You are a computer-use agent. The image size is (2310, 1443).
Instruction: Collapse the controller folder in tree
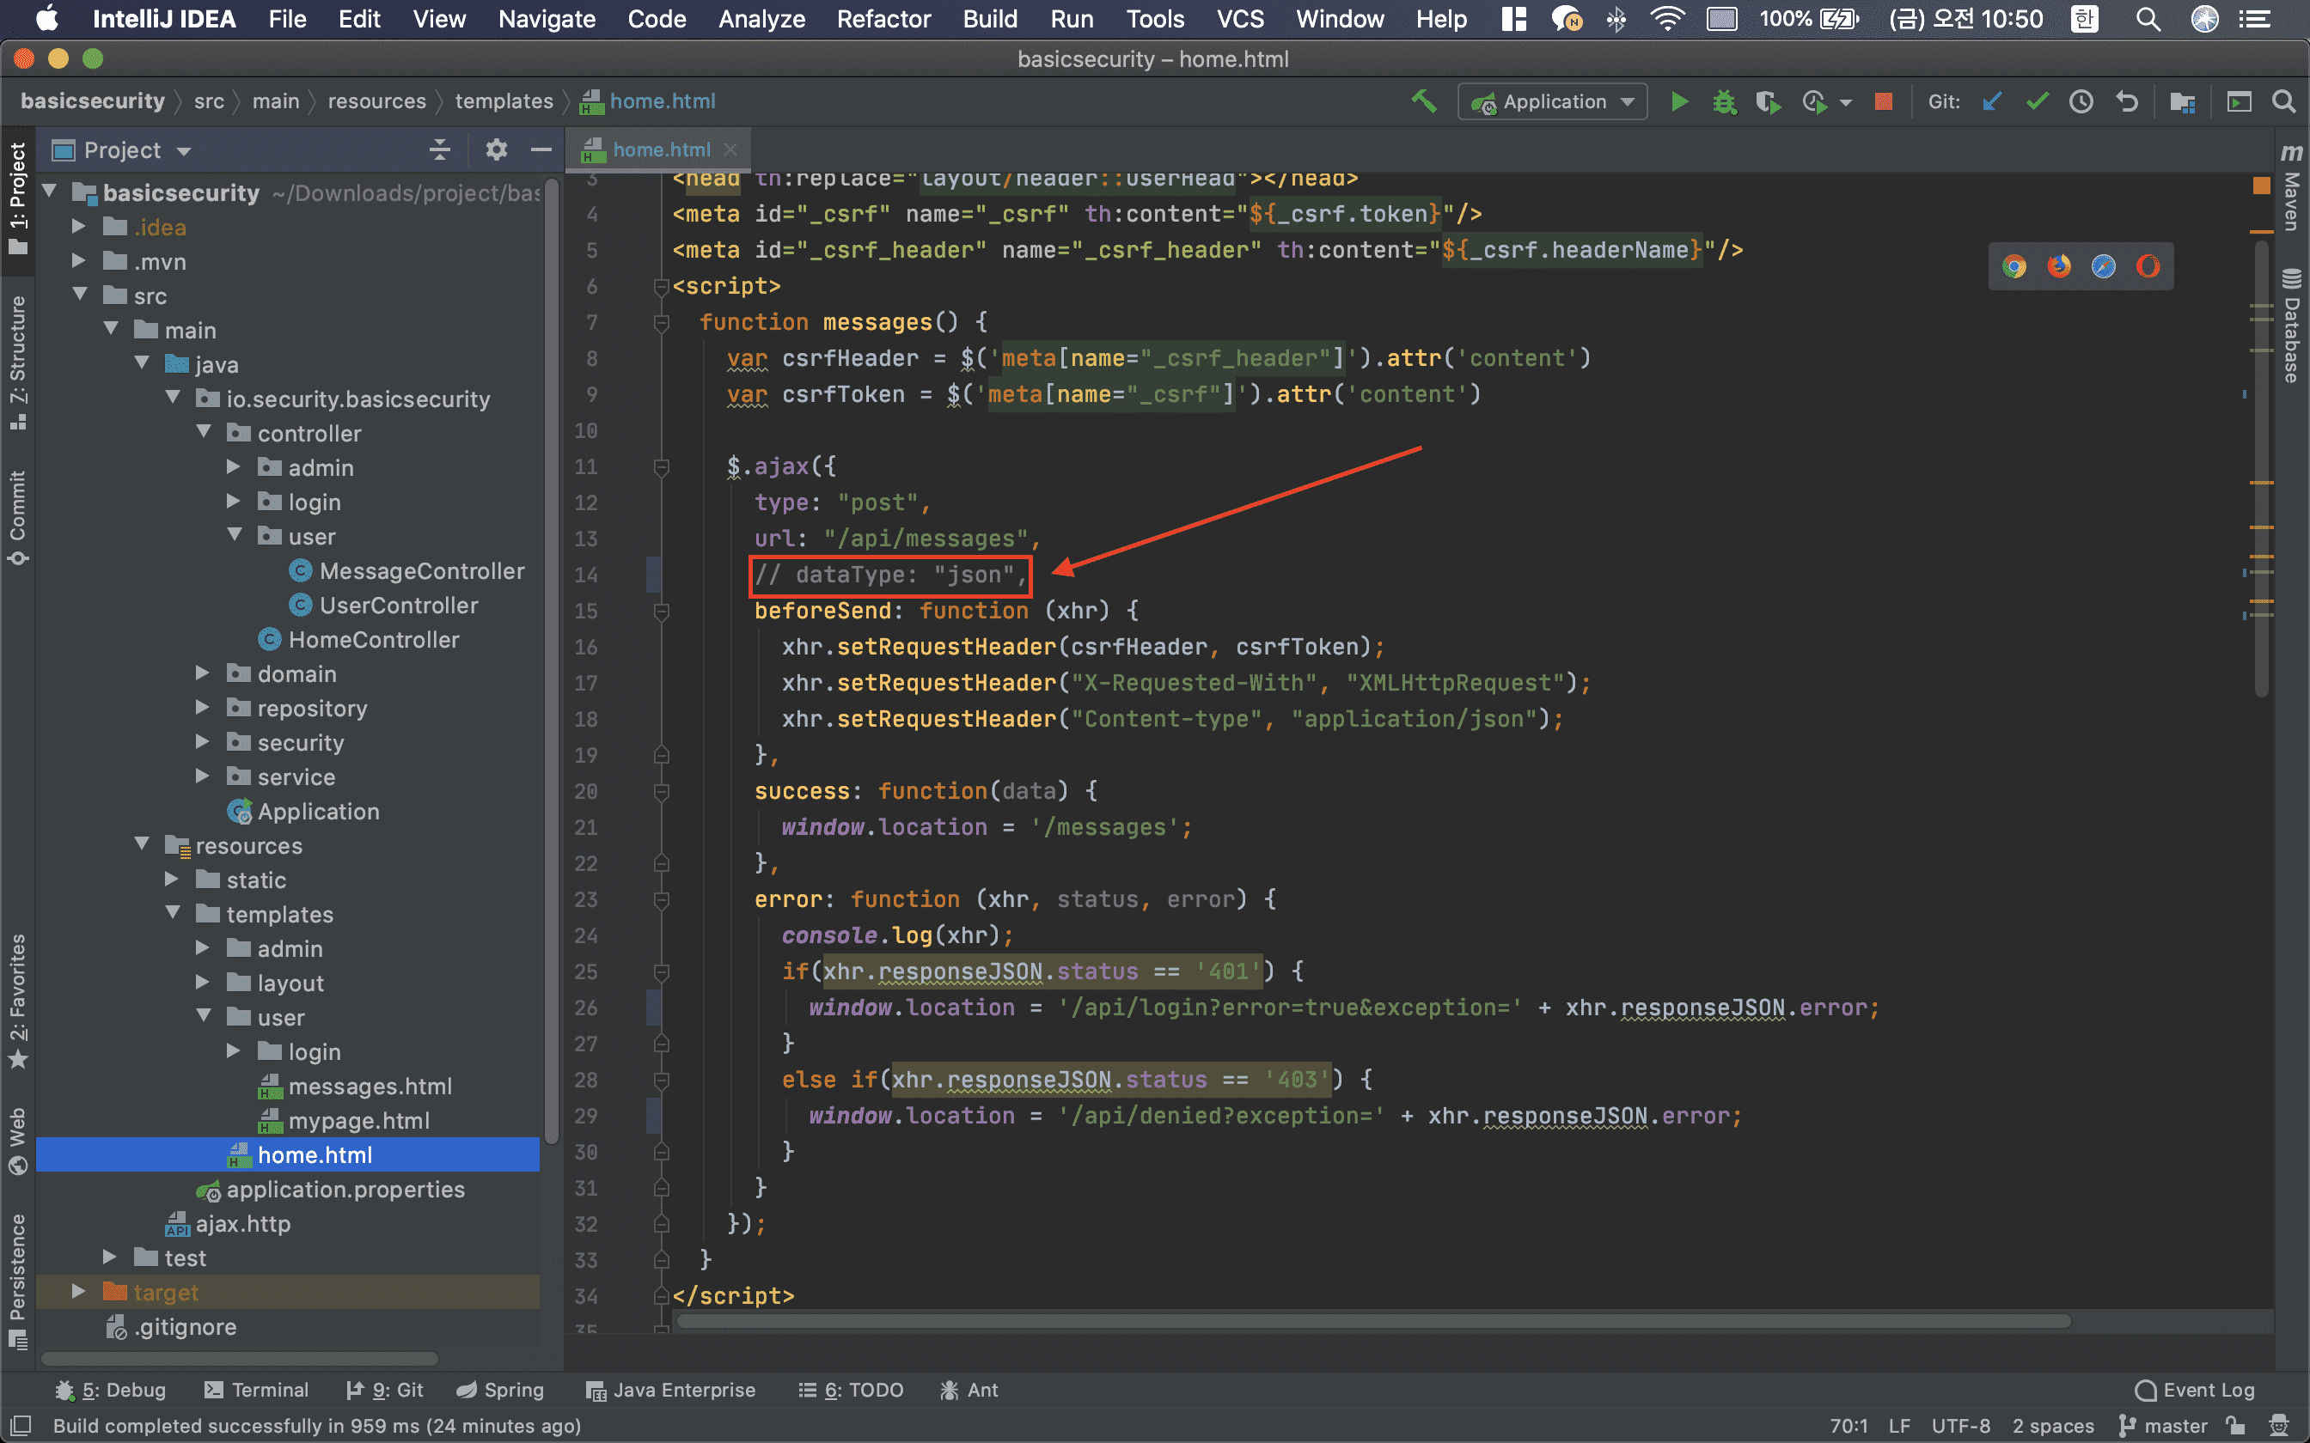[205, 432]
